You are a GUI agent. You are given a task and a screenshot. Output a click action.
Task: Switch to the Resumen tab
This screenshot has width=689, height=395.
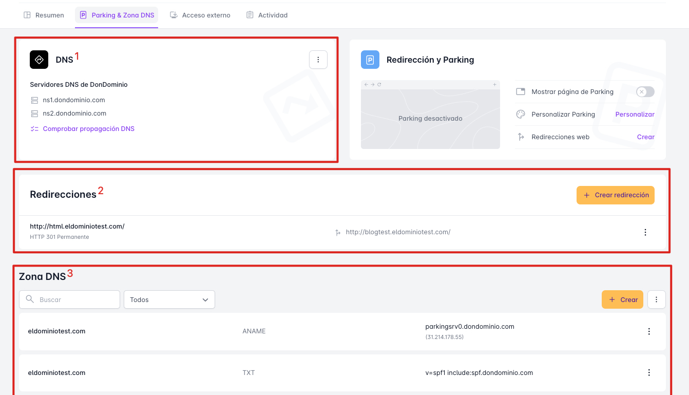point(44,15)
